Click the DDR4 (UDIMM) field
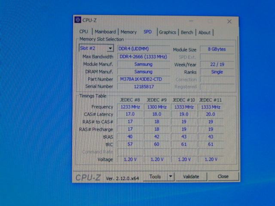275x206 pixels. pyautogui.click(x=144, y=48)
